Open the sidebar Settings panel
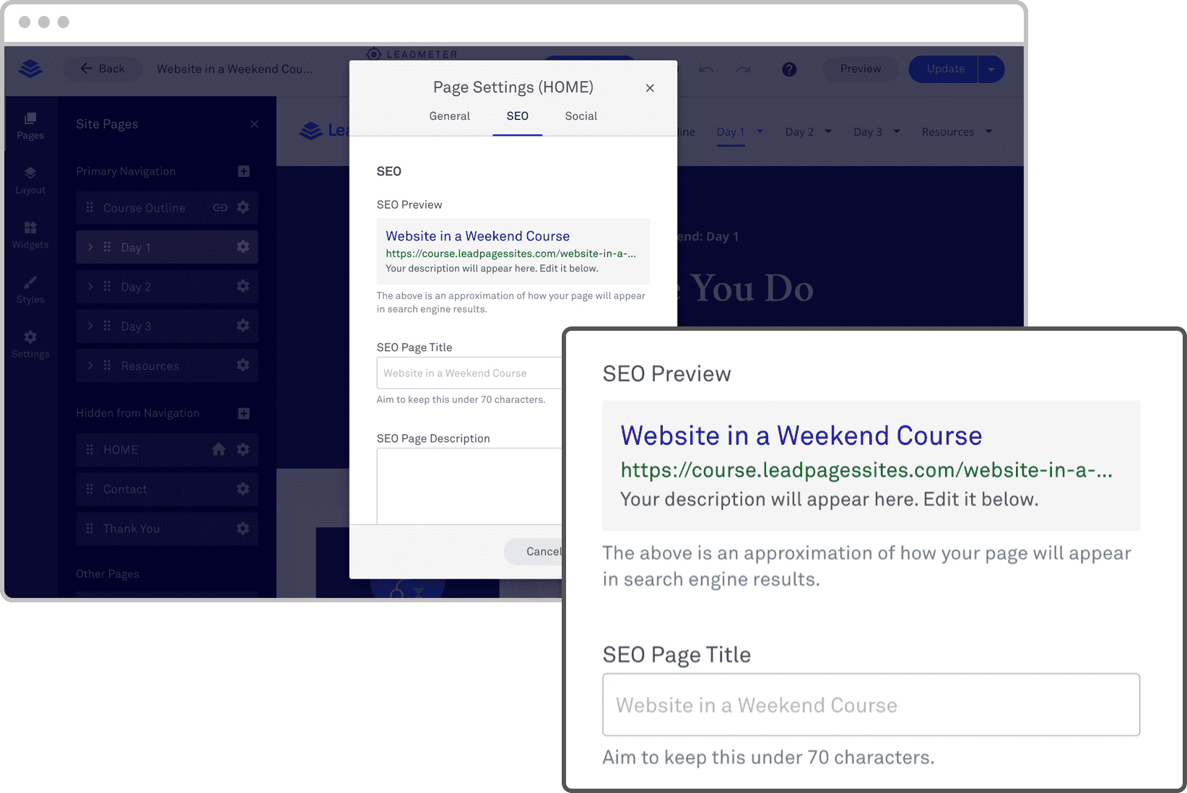The height and width of the screenshot is (793, 1187). click(x=30, y=344)
